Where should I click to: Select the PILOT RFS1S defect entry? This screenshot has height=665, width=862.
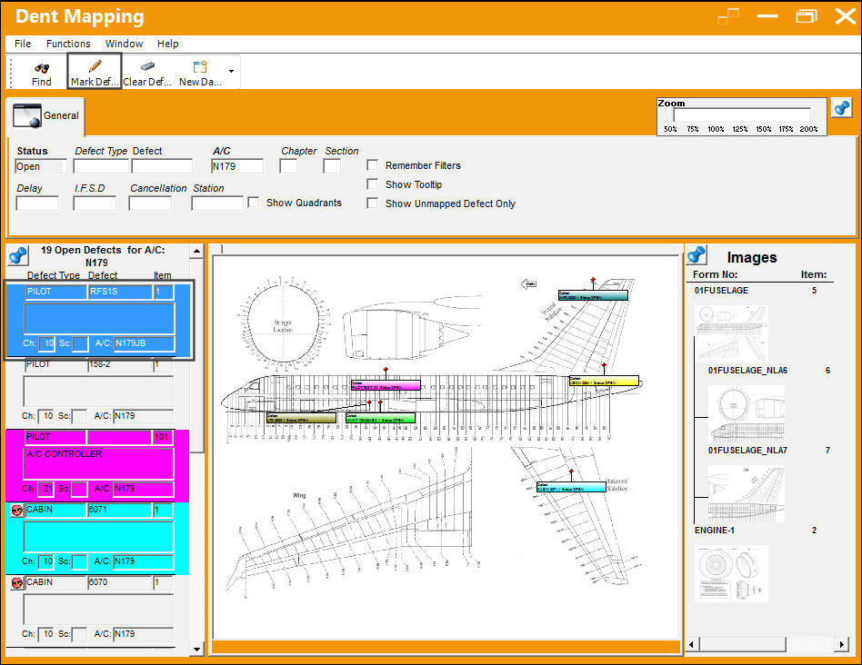(99, 320)
